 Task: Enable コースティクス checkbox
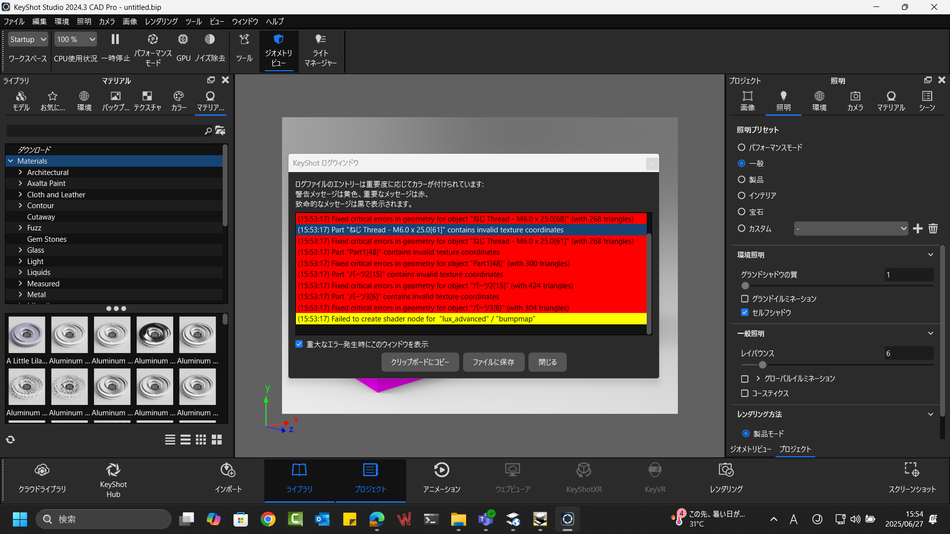(745, 394)
